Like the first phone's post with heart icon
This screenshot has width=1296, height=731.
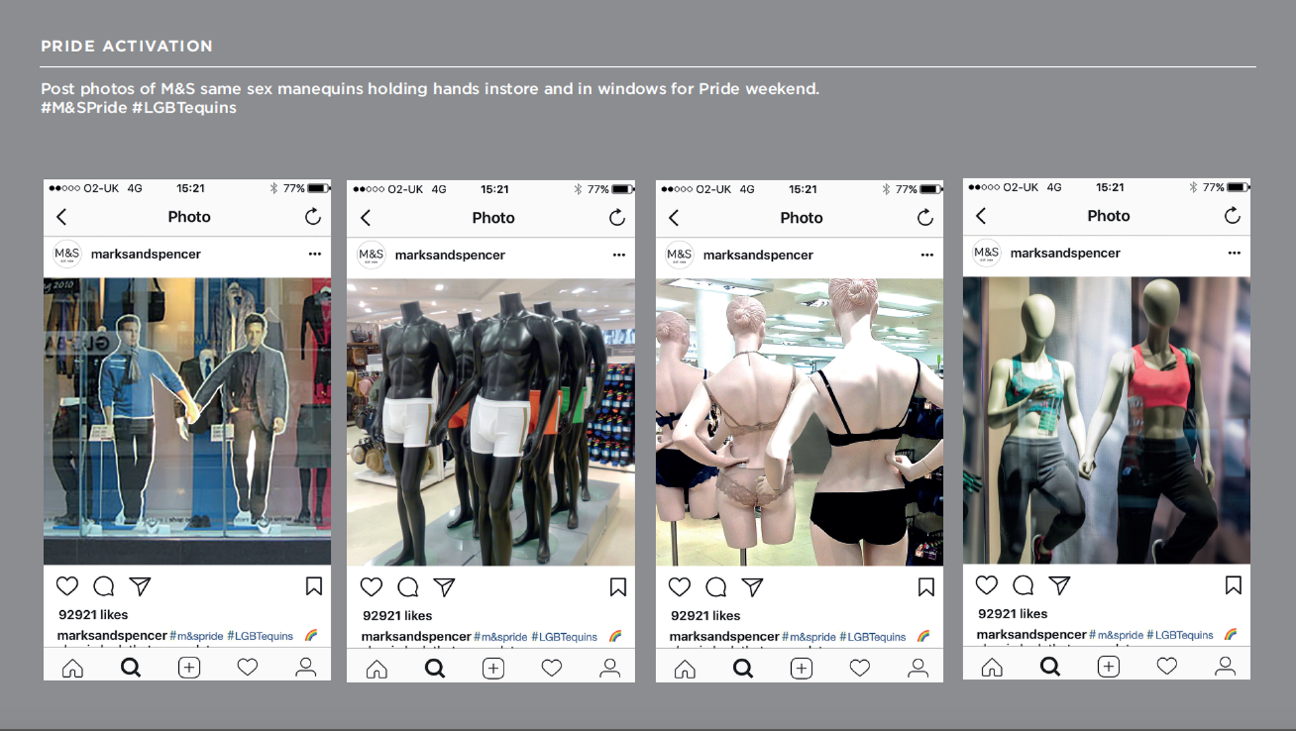pyautogui.click(x=67, y=586)
